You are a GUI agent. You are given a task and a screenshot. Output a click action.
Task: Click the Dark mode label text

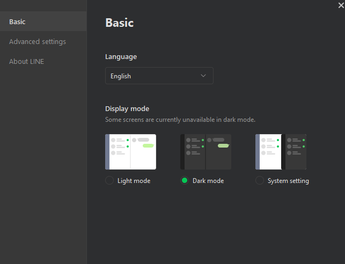point(208,181)
